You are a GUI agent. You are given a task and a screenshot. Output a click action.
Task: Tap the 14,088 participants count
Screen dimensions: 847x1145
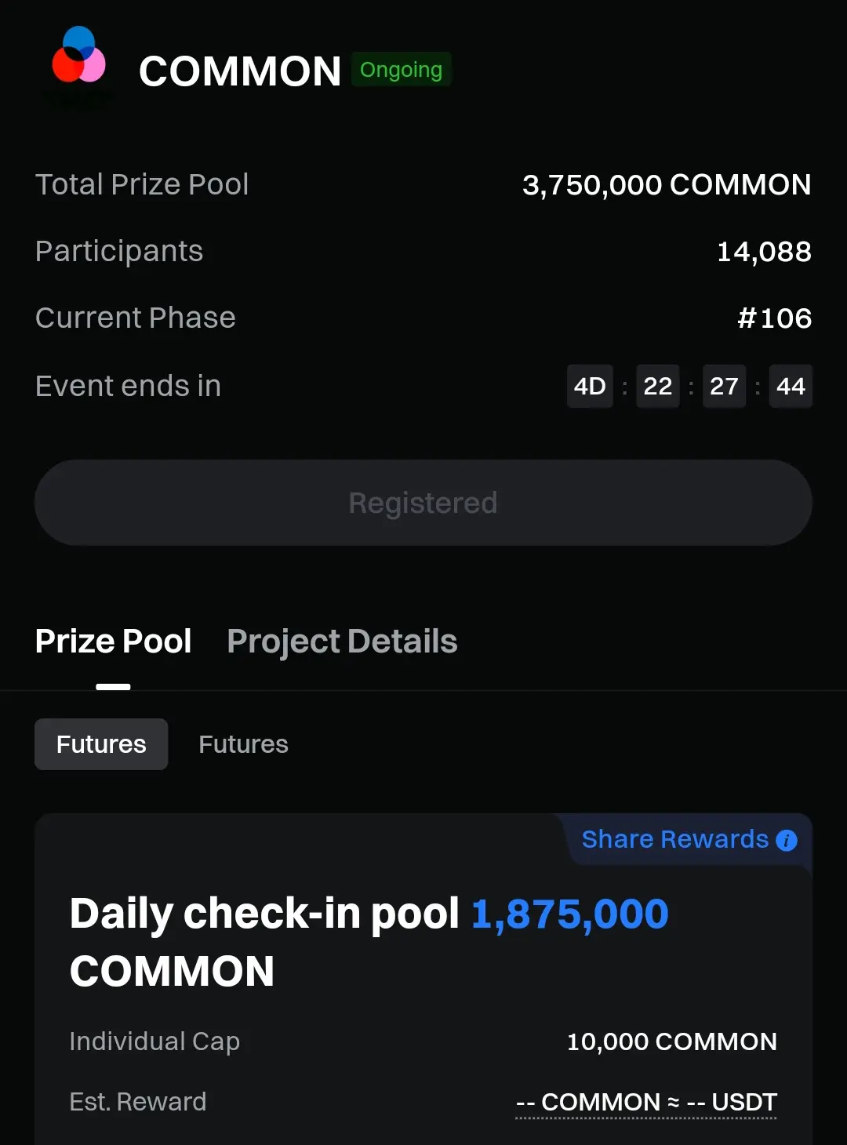(x=764, y=252)
